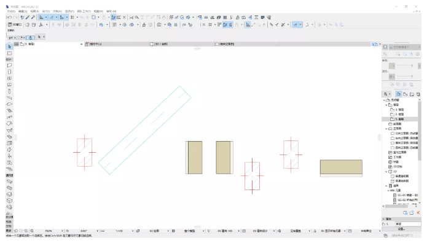This screenshot has height=241, width=427.
Task: Toggle the highlighted ruler-angle icon in second toolbar
Action: (248, 25)
